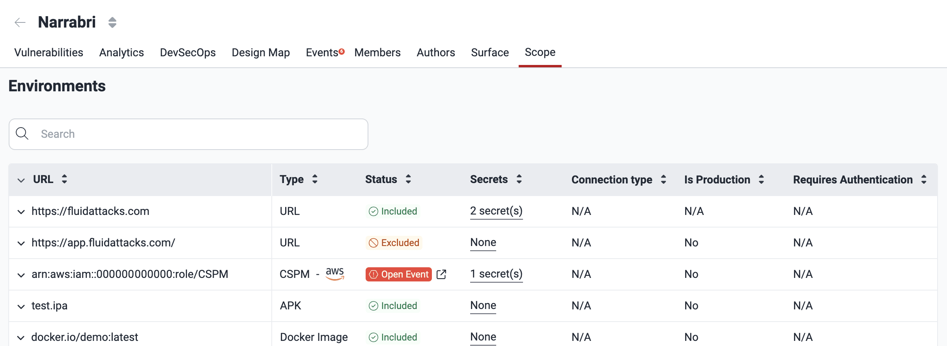Open the Surface tab
This screenshot has height=346, width=947.
pyautogui.click(x=490, y=52)
